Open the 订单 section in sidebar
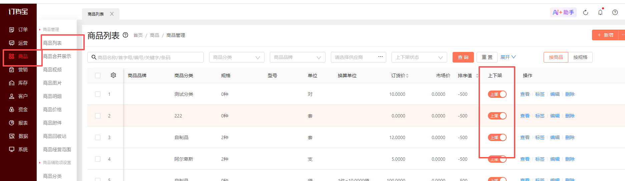625x181 pixels. point(18,30)
